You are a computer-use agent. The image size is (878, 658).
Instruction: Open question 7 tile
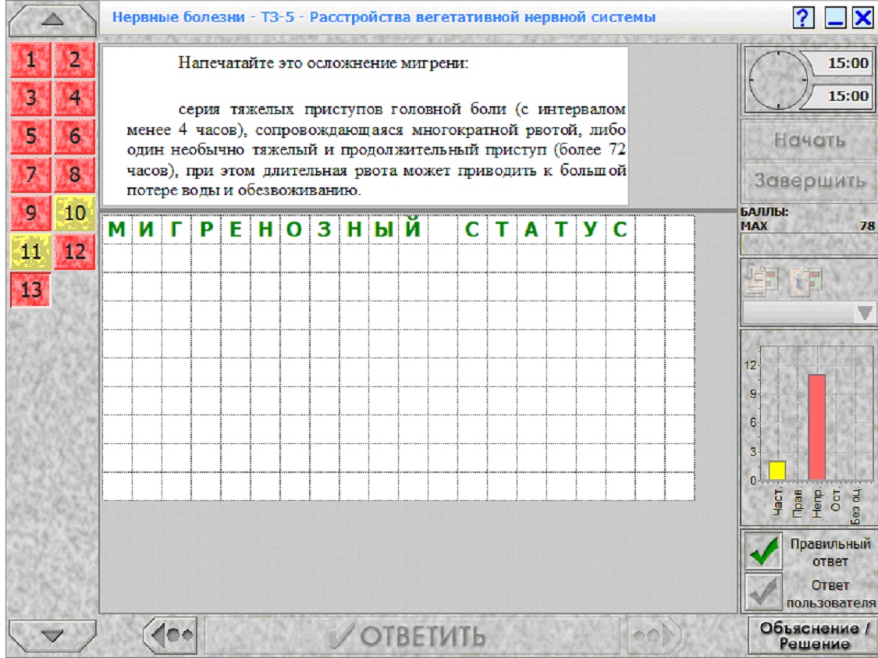pyautogui.click(x=30, y=175)
